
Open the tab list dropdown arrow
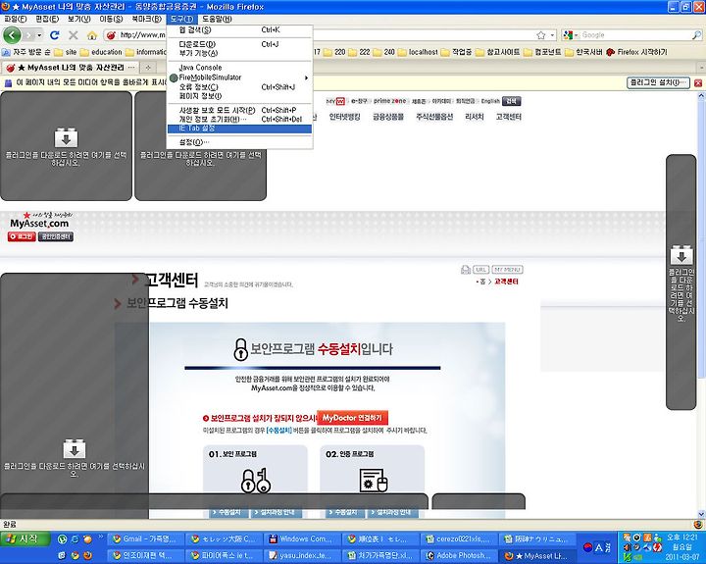point(701,68)
